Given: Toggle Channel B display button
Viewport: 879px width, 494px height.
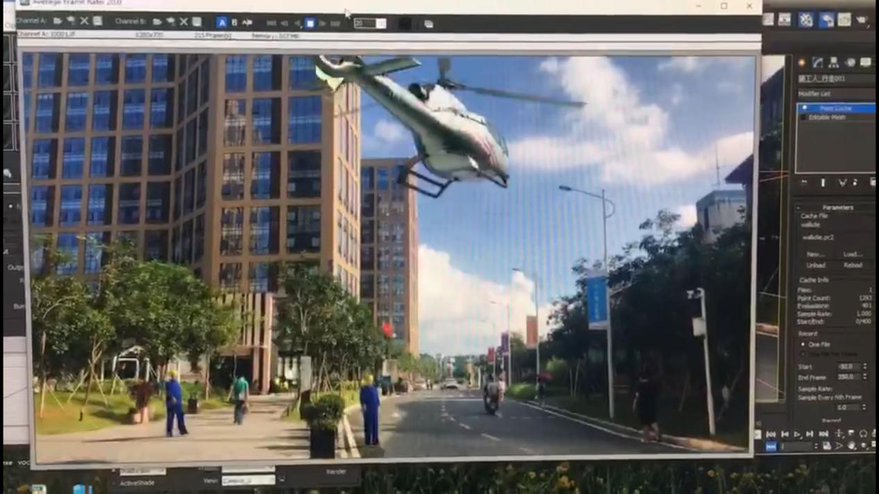Looking at the screenshot, I should tap(234, 23).
